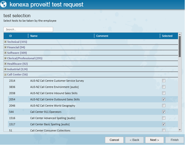Click the scroll down arrow of list

[180, 130]
